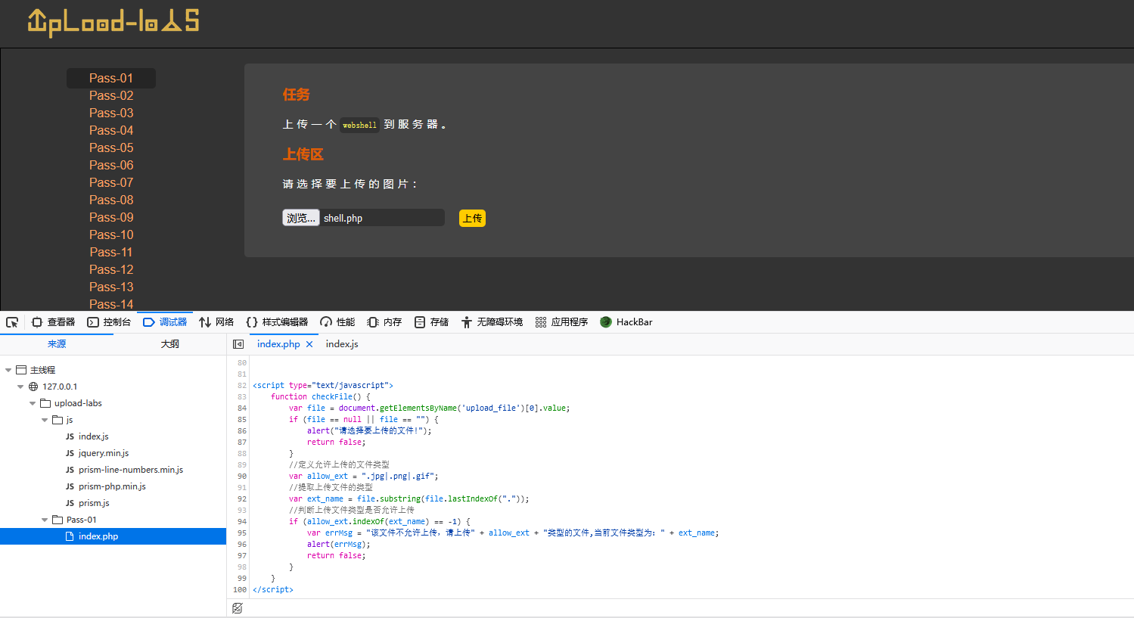Click the "function checkFile() {" code line

(x=321, y=397)
